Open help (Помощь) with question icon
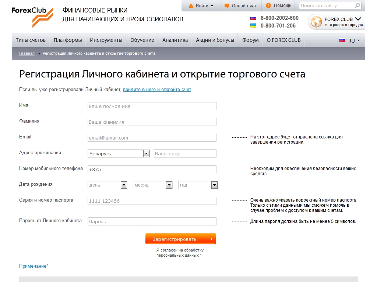This screenshot has width=377, height=282. pos(278,6)
